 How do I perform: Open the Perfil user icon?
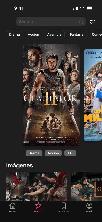tap(89, 205)
